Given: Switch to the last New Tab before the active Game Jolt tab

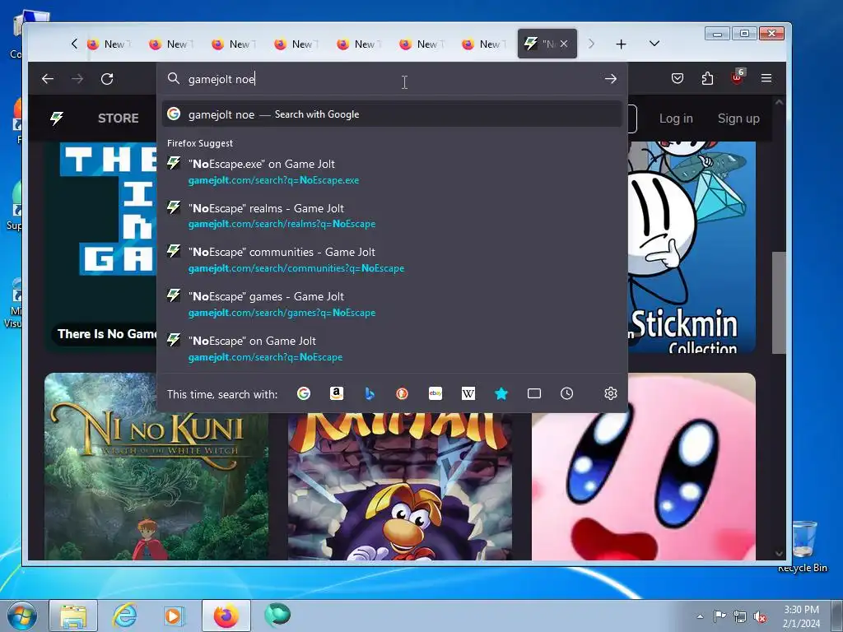Looking at the screenshot, I should [x=484, y=44].
